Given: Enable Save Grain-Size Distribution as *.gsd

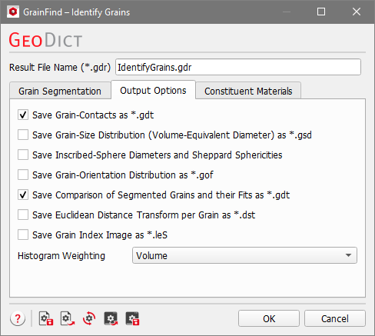Looking at the screenshot, I should 23,135.
